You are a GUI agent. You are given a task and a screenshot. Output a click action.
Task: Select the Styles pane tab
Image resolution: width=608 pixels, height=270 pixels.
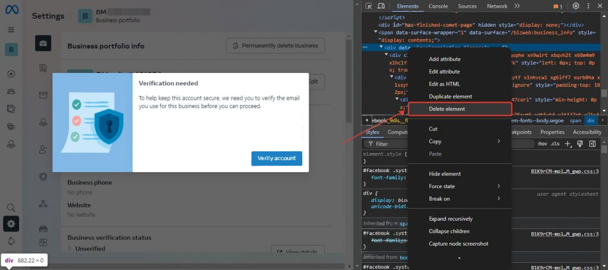click(x=372, y=132)
